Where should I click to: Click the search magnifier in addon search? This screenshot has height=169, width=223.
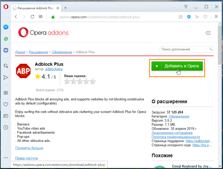click(211, 49)
